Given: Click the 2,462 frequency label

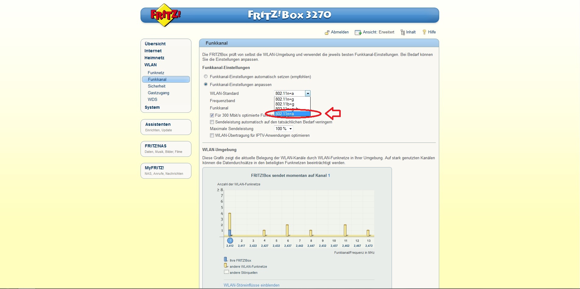Looking at the screenshot, I should click(346, 246).
